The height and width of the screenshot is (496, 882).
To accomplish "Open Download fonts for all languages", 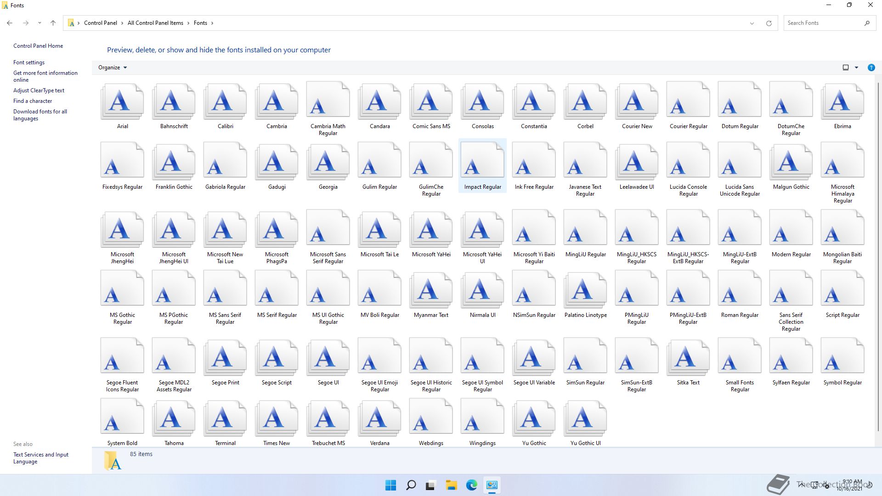I will coord(40,115).
